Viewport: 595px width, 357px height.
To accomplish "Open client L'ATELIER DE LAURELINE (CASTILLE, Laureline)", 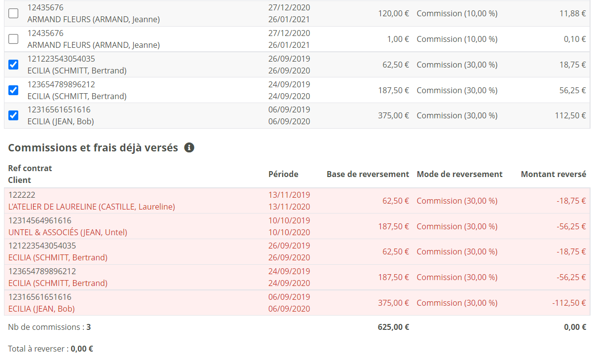I will click(92, 207).
